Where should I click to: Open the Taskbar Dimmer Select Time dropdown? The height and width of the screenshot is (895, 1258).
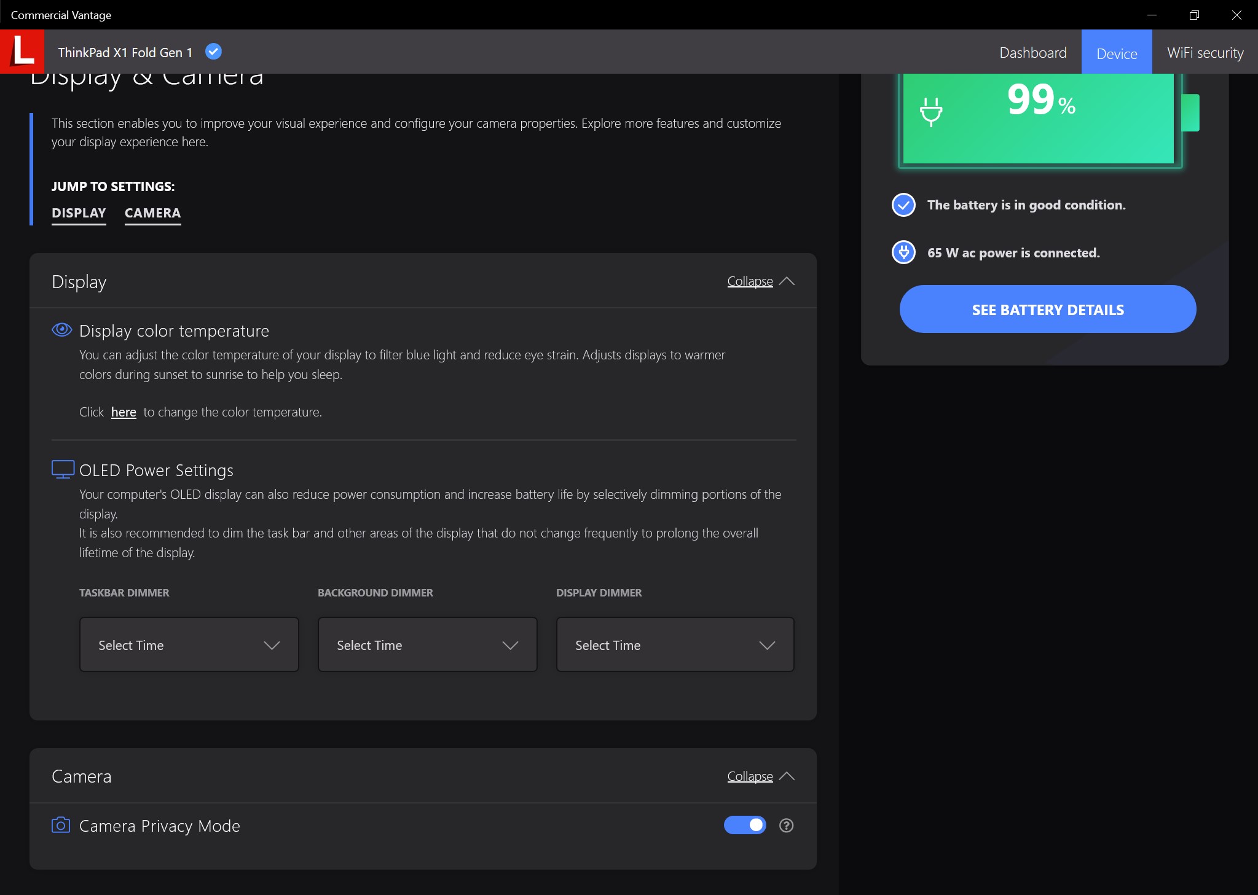(189, 645)
